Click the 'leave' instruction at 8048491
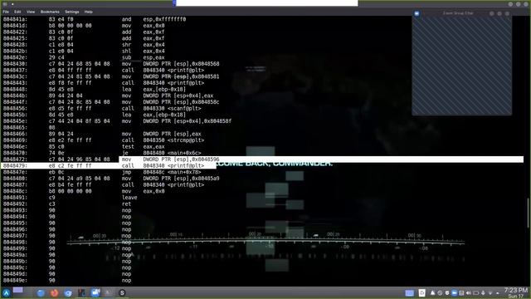 pyautogui.click(x=129, y=198)
